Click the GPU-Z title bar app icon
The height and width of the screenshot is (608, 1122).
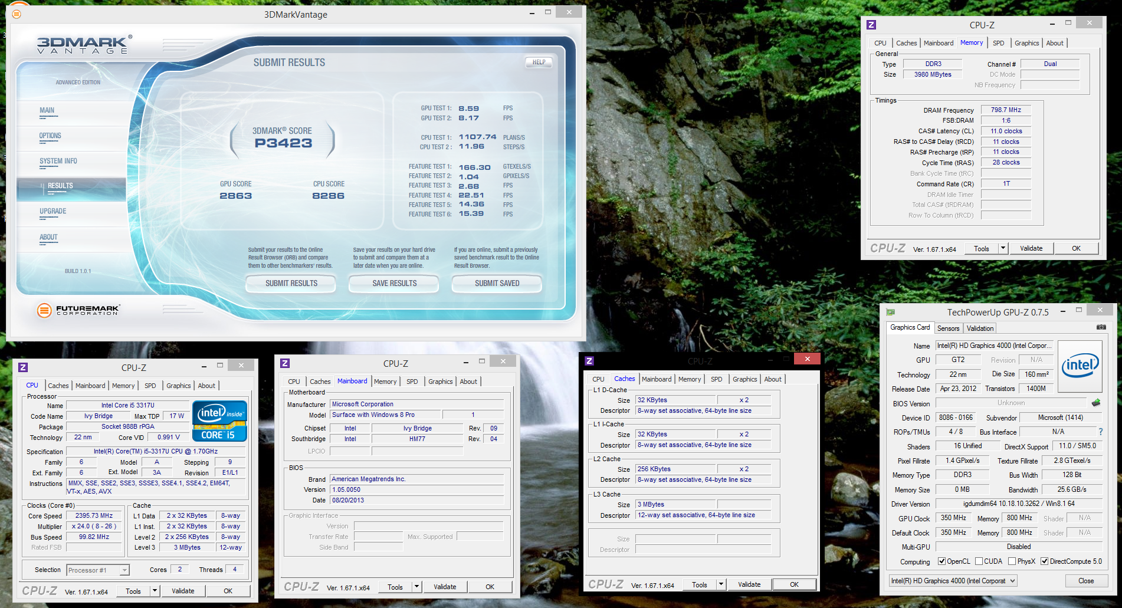tap(891, 312)
